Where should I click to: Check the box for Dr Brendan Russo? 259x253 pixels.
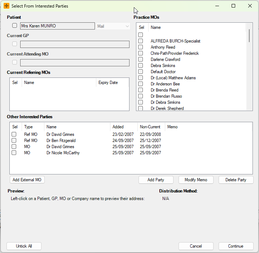tap(141, 96)
